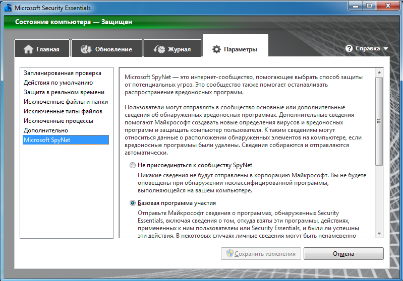The width and height of the screenshot is (403, 281).
Task: Click the clock icon on Журнал tab
Action: tap(159, 49)
